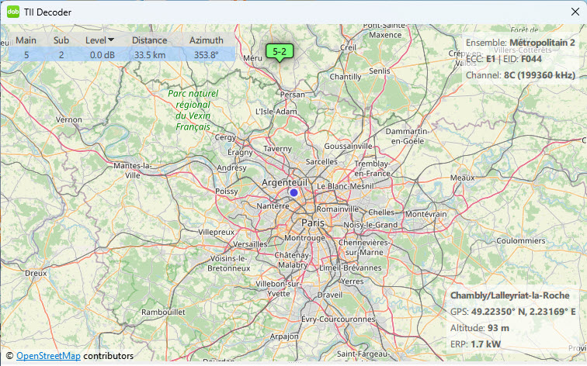Click the dab app icon in title bar

[13, 12]
